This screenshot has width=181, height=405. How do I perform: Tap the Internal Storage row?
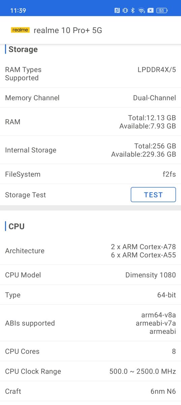click(x=90, y=150)
